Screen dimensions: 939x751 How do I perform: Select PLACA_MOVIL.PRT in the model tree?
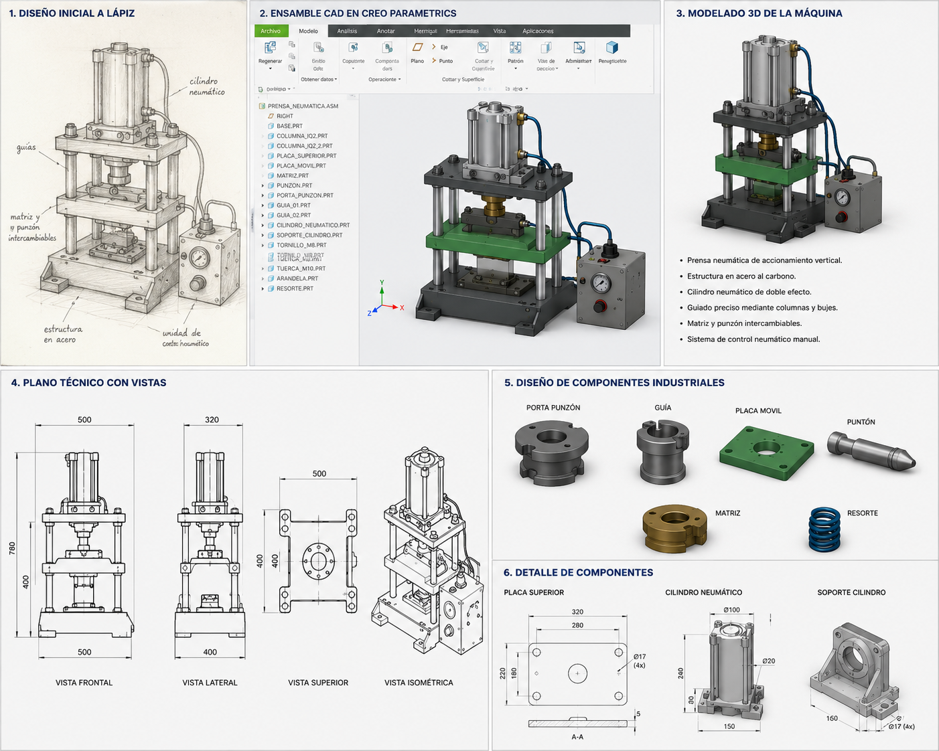301,166
